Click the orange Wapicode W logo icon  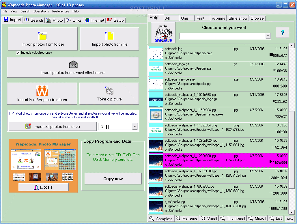(x=42, y=91)
